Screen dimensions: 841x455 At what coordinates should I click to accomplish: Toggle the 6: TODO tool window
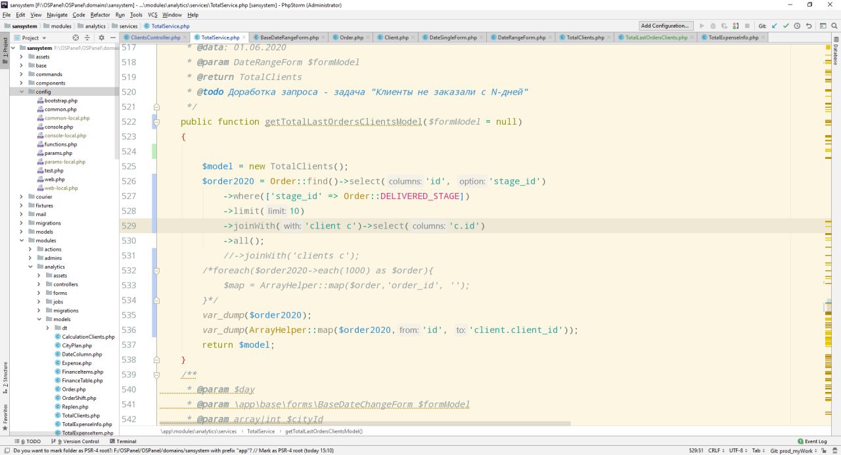point(27,442)
